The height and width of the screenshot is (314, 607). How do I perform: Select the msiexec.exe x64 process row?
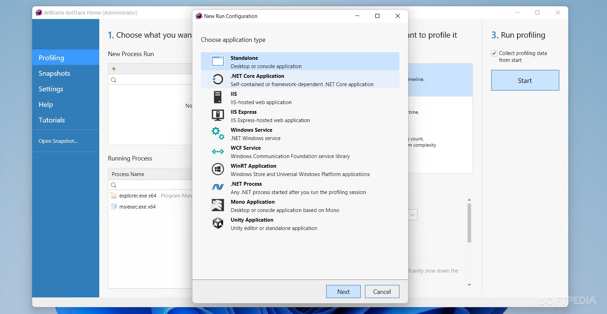[150, 207]
